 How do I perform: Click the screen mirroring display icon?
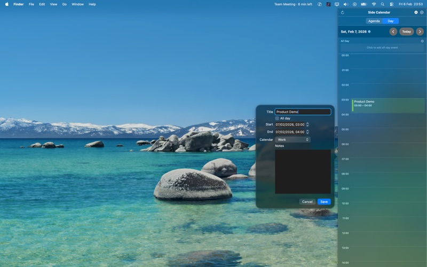337,4
